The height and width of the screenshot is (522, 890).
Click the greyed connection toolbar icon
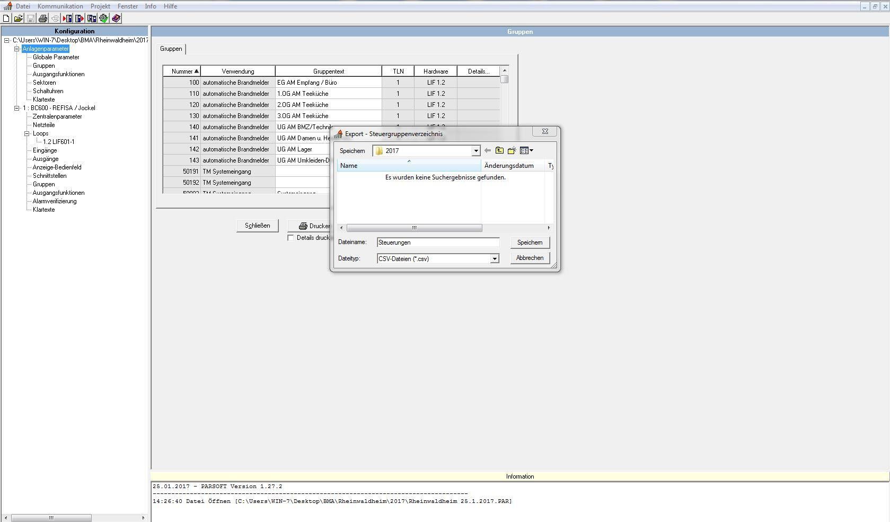click(55, 19)
